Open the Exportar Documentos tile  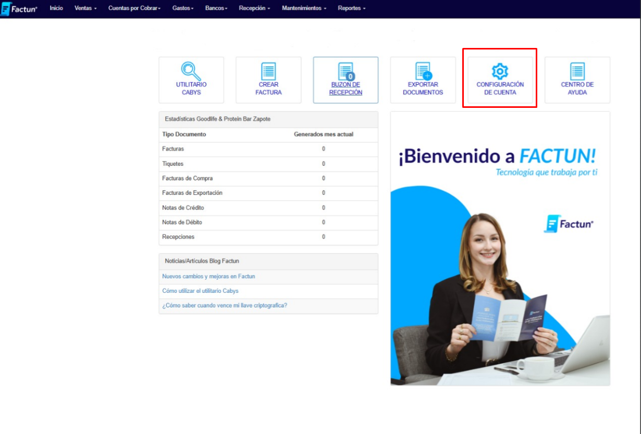tap(423, 80)
